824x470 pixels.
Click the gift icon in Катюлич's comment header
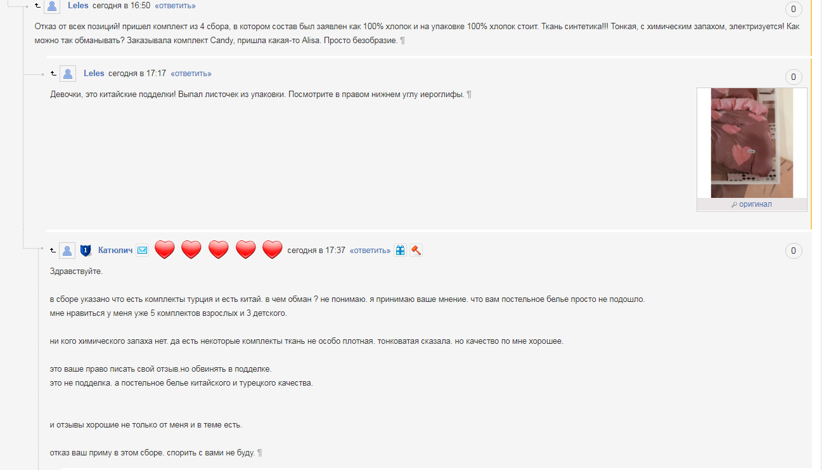400,251
